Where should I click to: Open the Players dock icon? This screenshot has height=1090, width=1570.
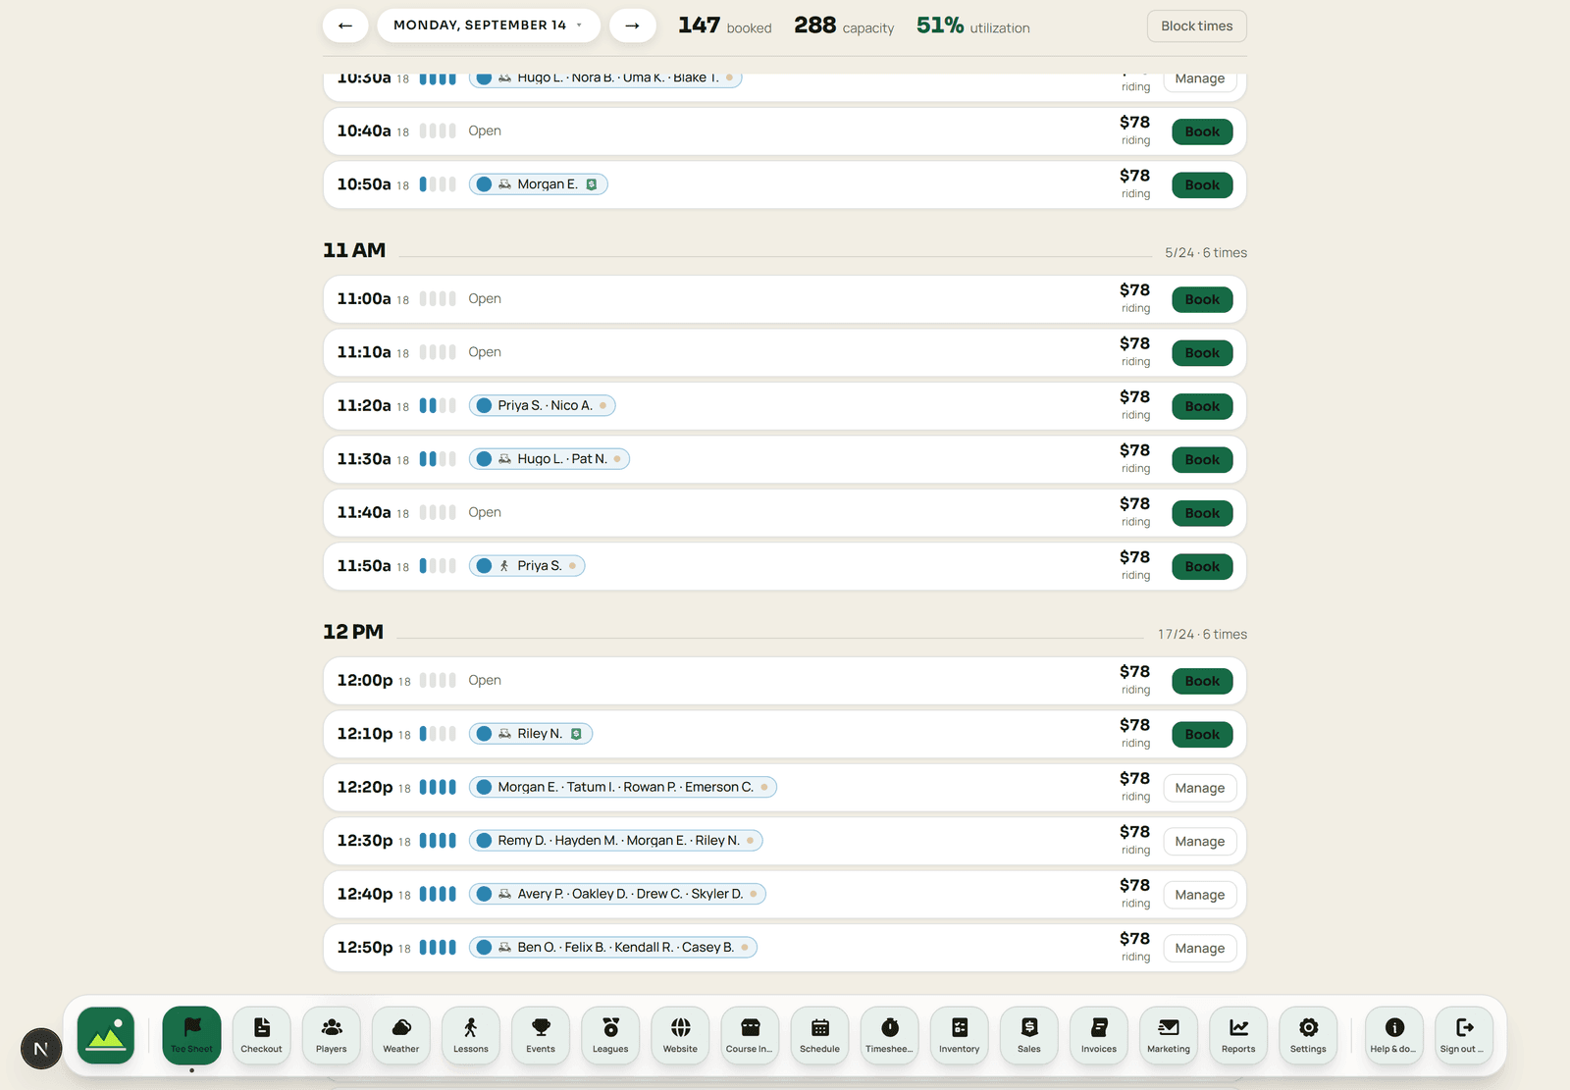[x=332, y=1035]
